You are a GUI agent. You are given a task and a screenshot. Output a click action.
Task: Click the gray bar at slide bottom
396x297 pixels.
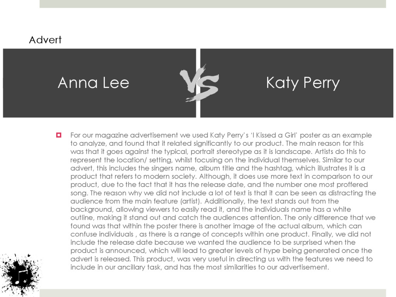(x=213, y=293)
